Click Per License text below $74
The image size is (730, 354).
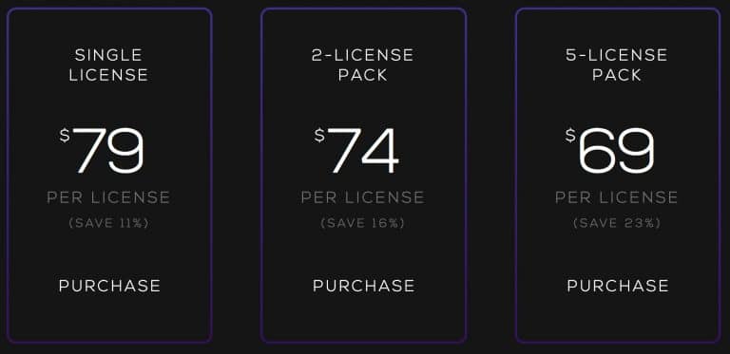[363, 197]
